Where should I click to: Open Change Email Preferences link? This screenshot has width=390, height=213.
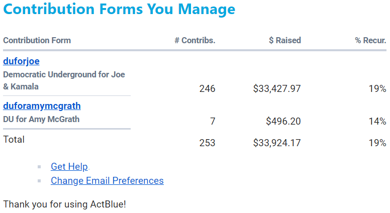(107, 181)
